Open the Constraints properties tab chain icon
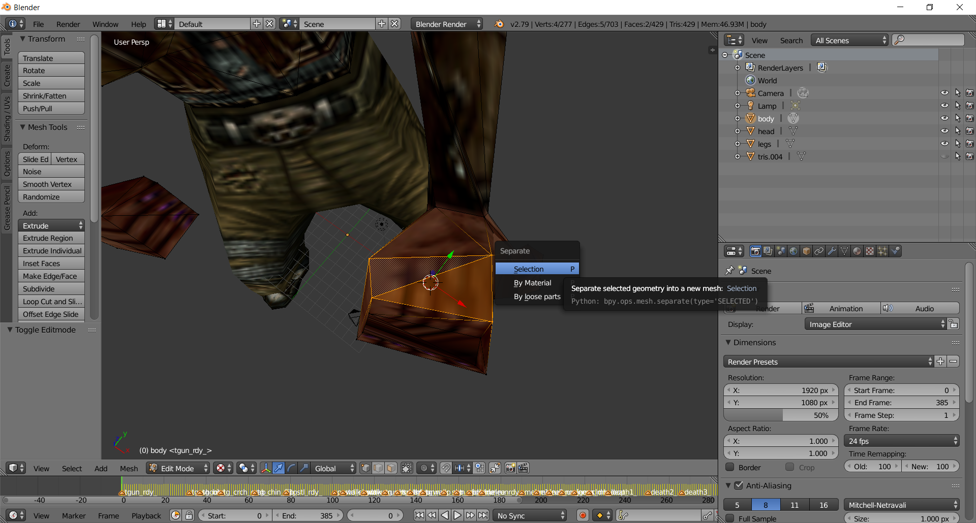The image size is (976, 523). coord(819,251)
